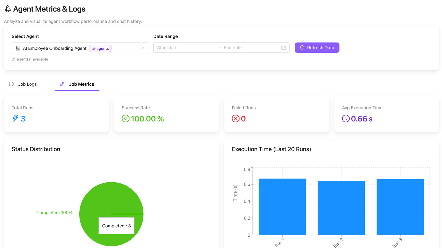Click the clock icon for Avg Execution Time
Viewport: 442px width, 248px height.
(346, 118)
